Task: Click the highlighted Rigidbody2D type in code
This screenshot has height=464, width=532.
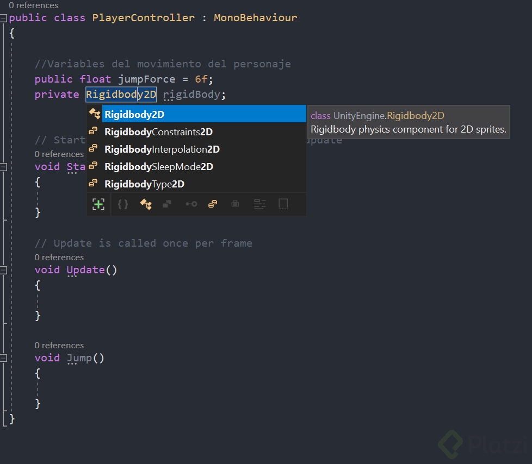Action: point(121,94)
